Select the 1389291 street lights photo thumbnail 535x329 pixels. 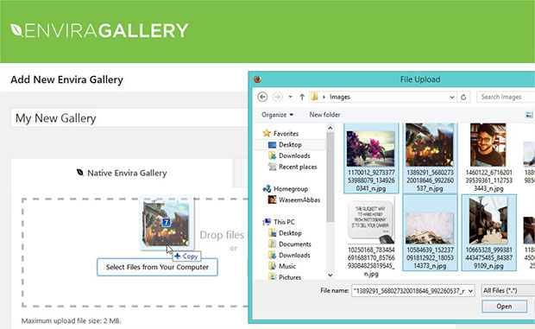(x=430, y=145)
